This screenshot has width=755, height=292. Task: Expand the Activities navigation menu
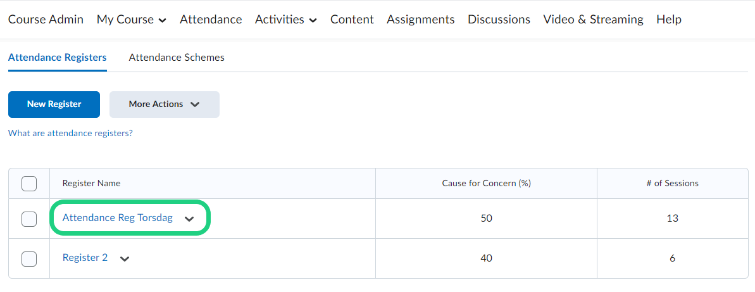click(x=285, y=20)
